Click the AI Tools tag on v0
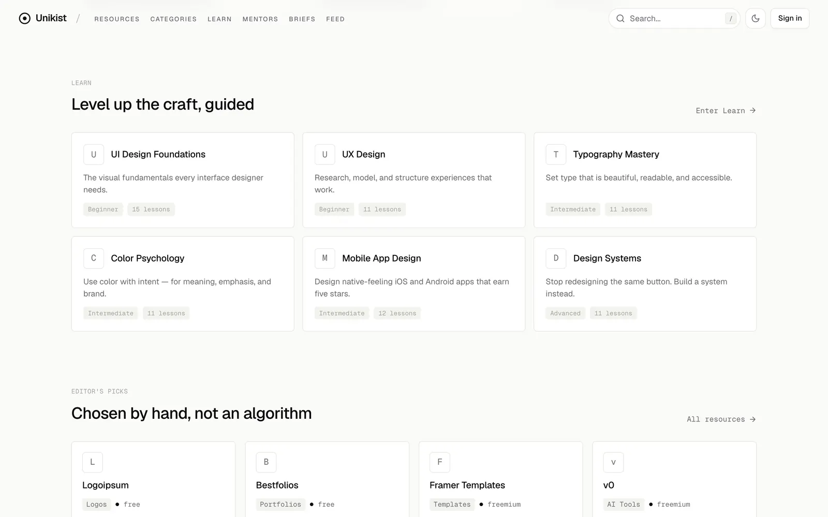 [624, 505]
